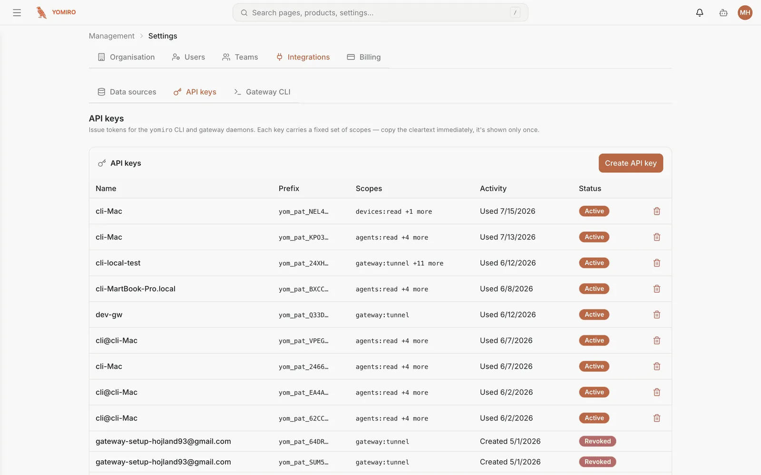The height and width of the screenshot is (475, 761).
Task: Delete the cli-Mac key with prefix yom_pat_KP03
Action: pyautogui.click(x=657, y=237)
